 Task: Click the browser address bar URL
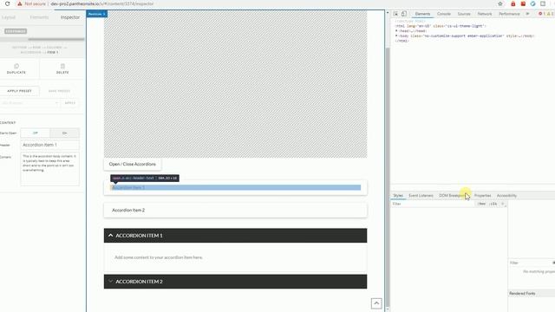(x=102, y=3)
